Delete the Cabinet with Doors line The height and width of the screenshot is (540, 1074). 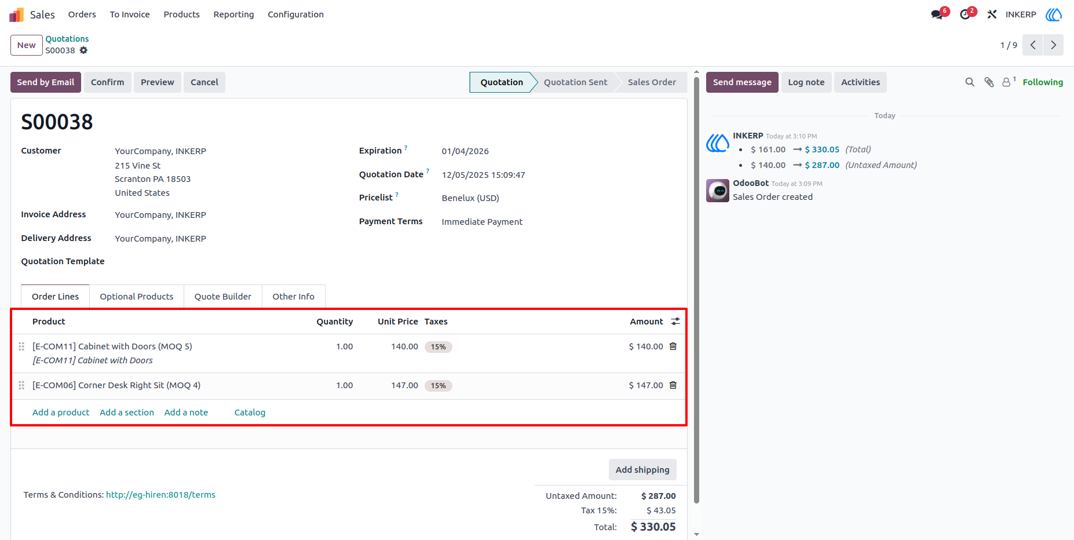click(673, 346)
